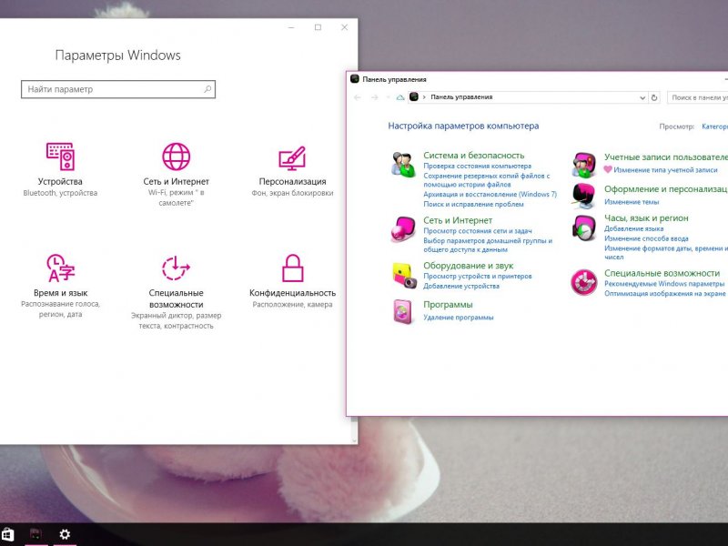Screen dimensions: 728x546
Task: Go up one level in Панель управления
Action: point(400,97)
